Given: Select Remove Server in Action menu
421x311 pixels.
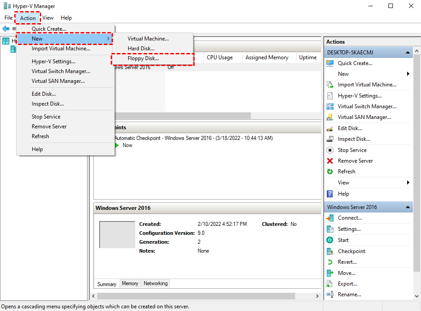Looking at the screenshot, I should tap(66, 127).
